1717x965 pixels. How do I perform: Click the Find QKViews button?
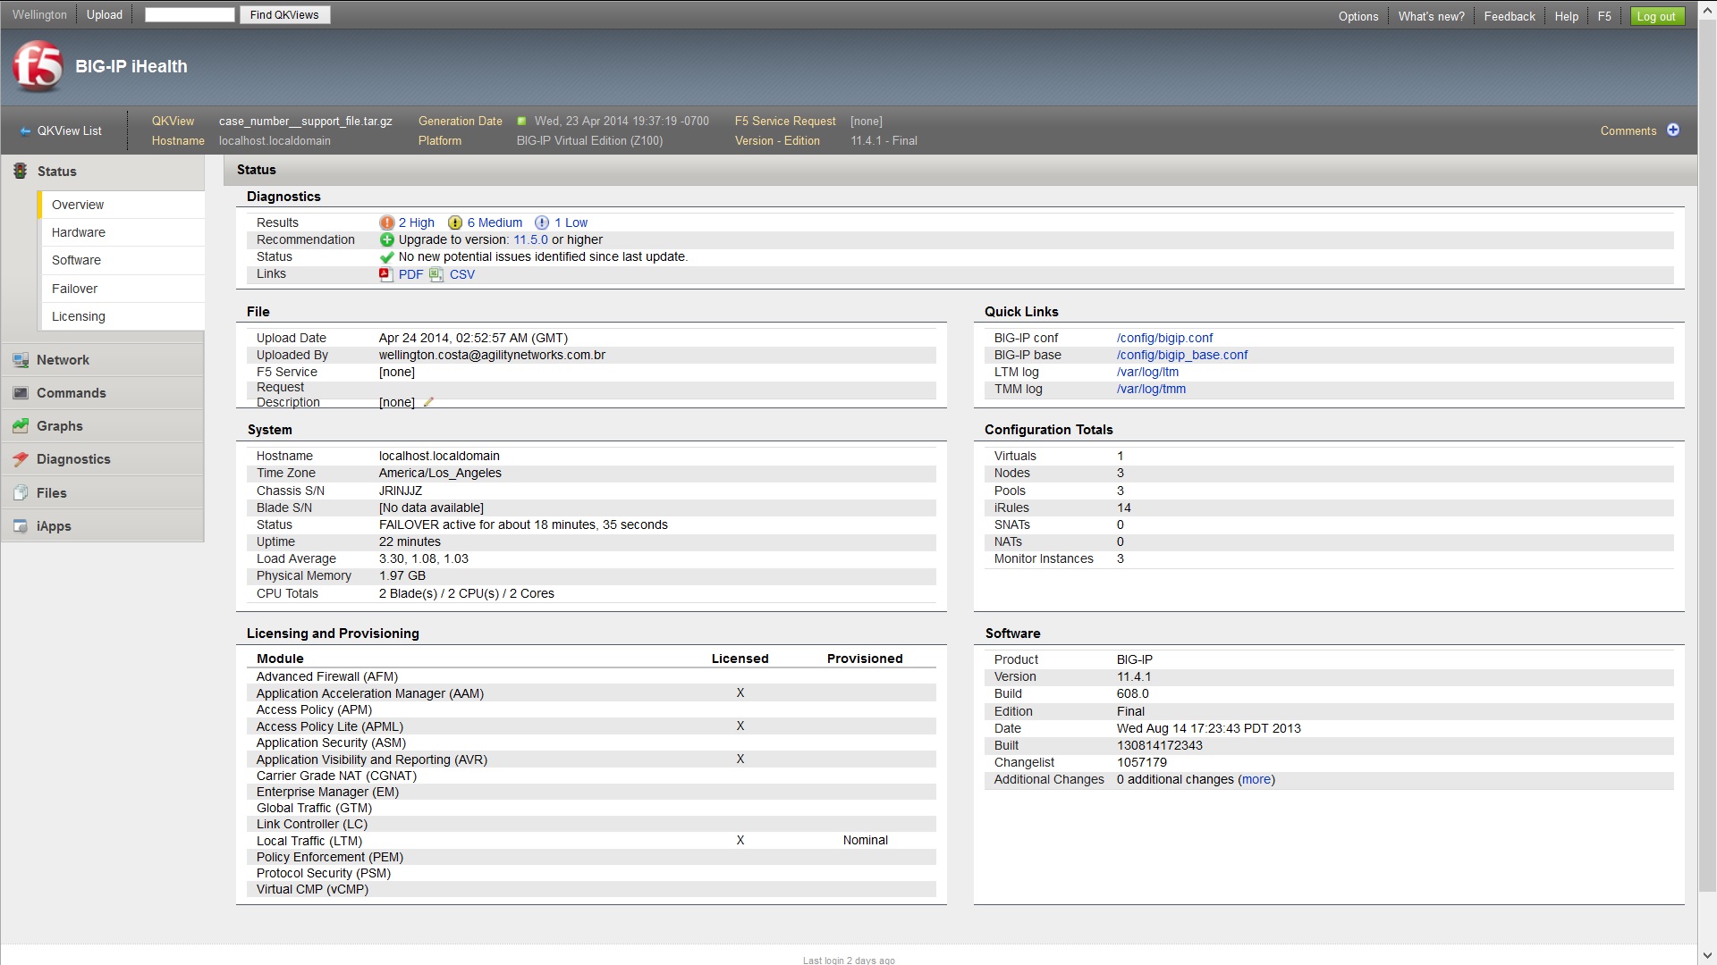click(x=284, y=15)
